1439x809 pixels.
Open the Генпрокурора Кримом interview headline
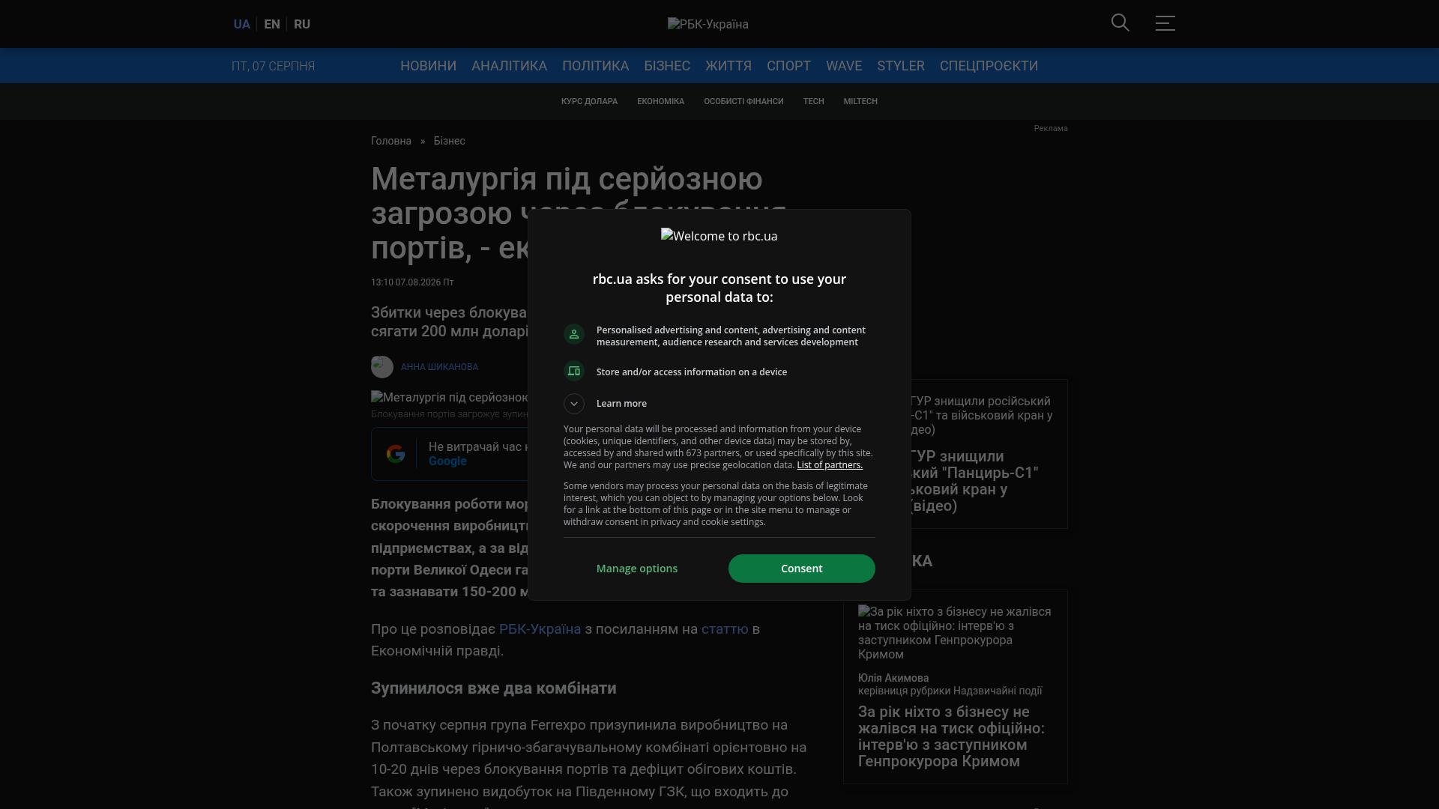point(951,736)
